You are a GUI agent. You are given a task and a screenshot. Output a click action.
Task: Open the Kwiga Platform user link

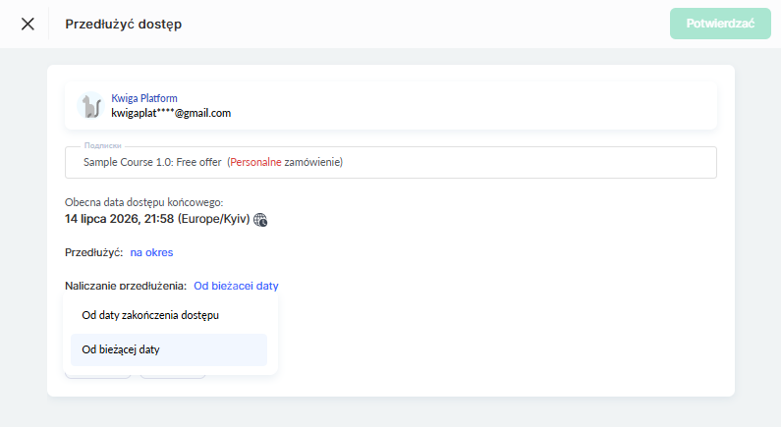click(144, 98)
